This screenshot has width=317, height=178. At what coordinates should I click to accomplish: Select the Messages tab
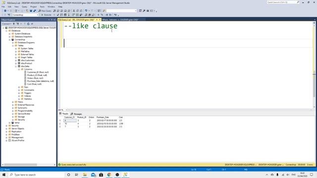click(x=76, y=114)
